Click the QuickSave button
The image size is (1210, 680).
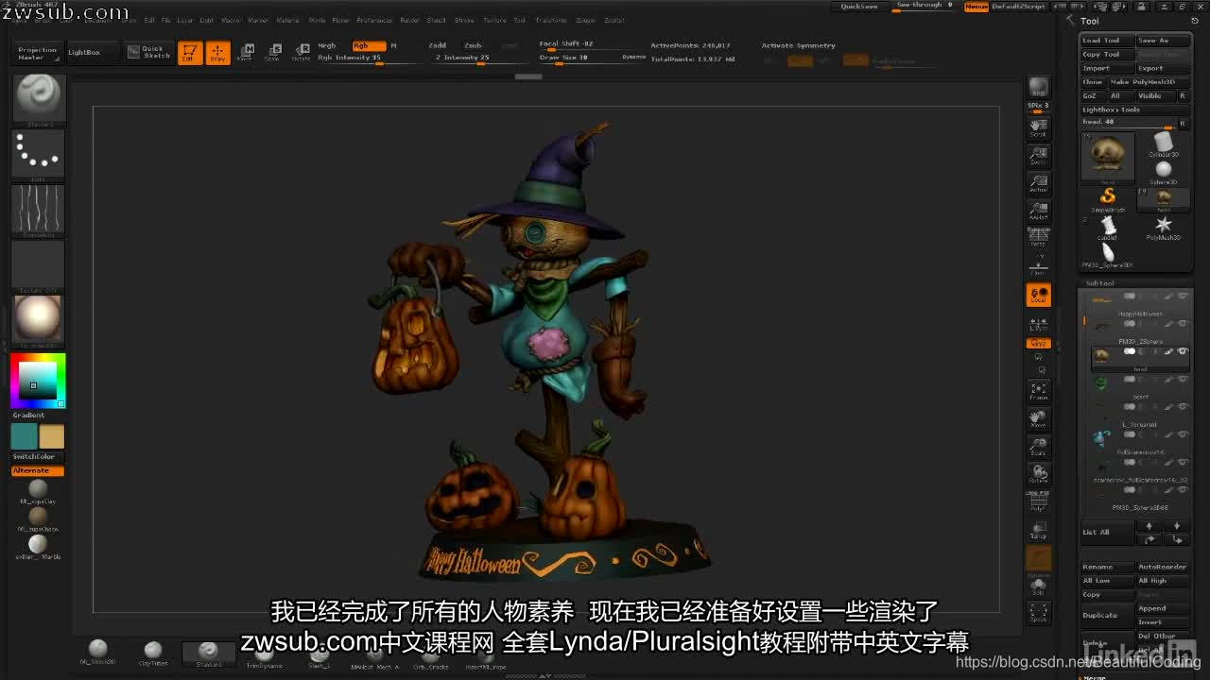pyautogui.click(x=859, y=7)
